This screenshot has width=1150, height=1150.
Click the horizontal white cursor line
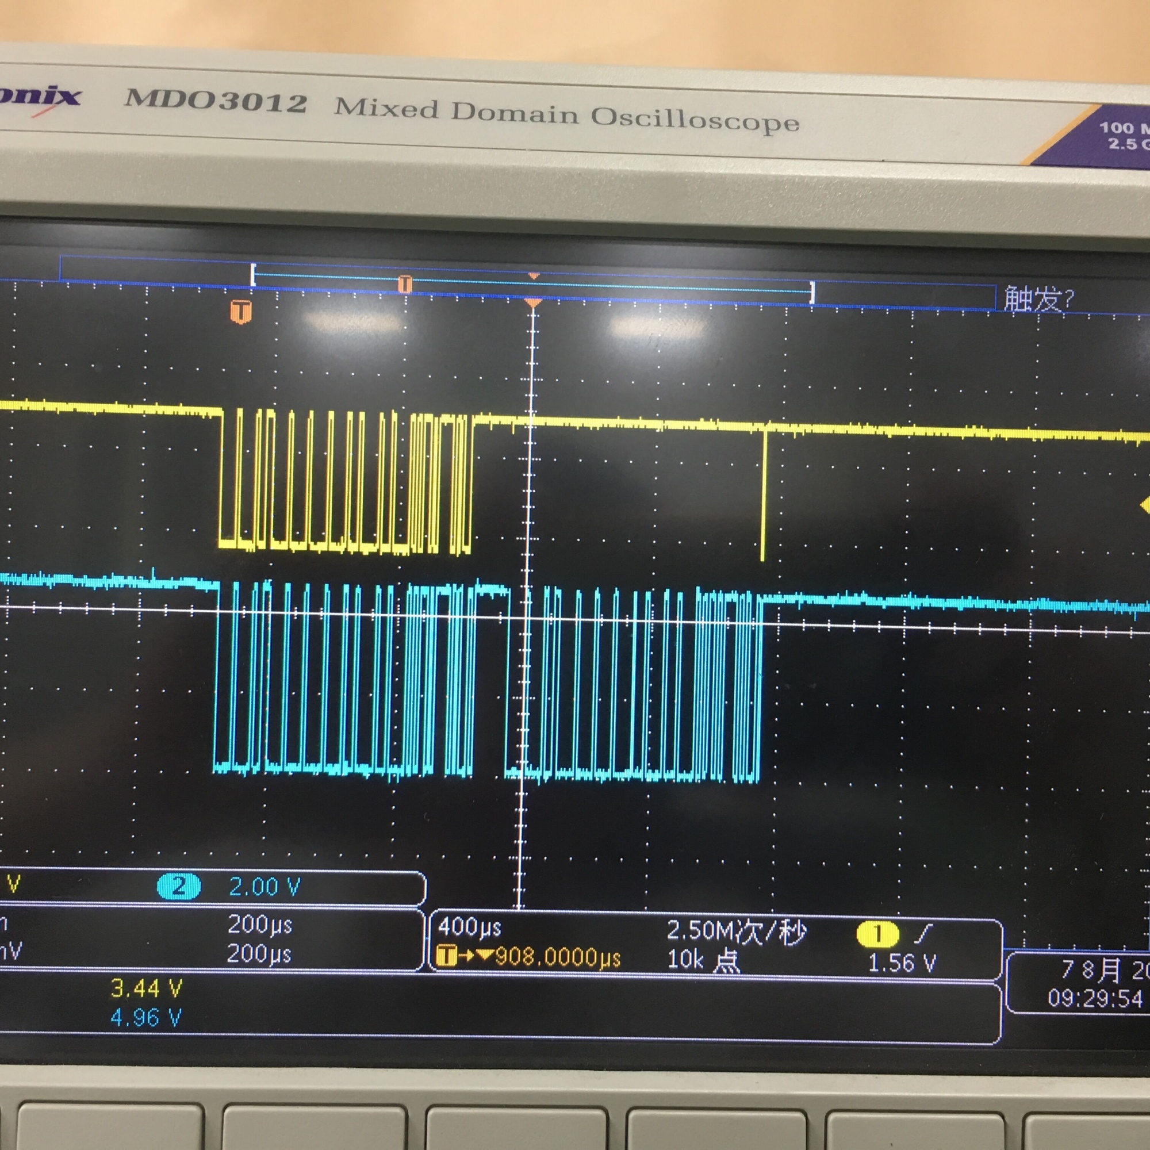[575, 619]
